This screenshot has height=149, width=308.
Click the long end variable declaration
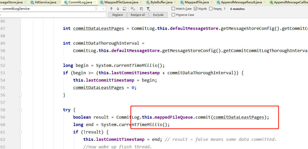(x=86, y=125)
